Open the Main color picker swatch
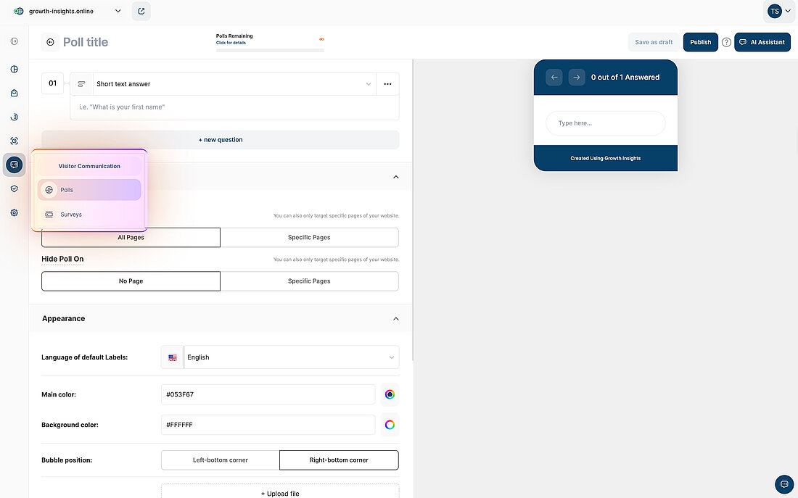The height and width of the screenshot is (498, 798). click(x=390, y=394)
